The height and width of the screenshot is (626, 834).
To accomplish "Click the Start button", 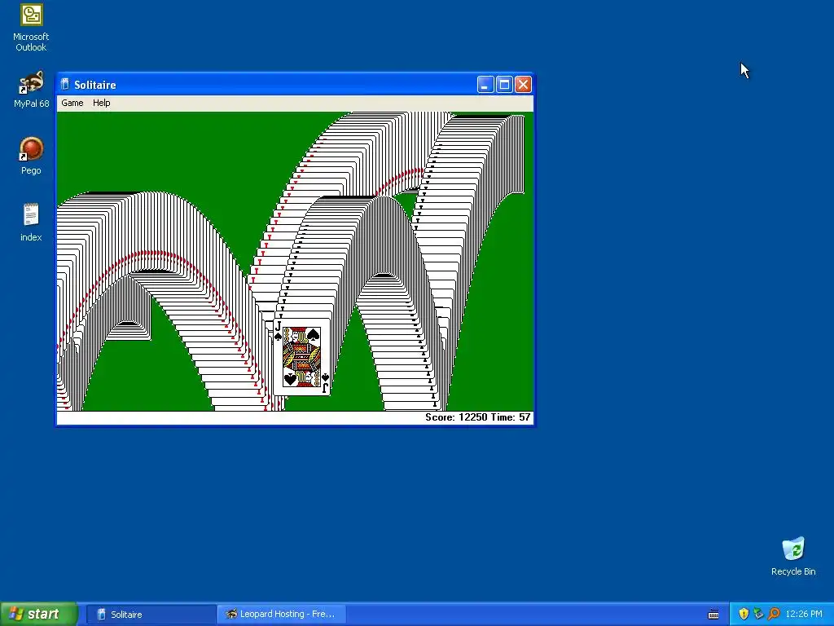I will click(38, 614).
